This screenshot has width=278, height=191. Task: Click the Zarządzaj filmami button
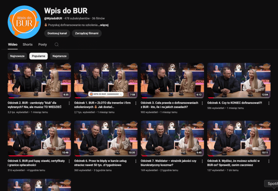[x=87, y=33]
